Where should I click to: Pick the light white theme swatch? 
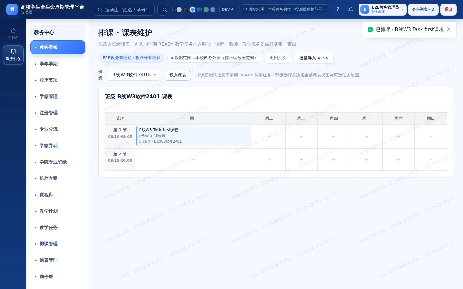point(179,10)
